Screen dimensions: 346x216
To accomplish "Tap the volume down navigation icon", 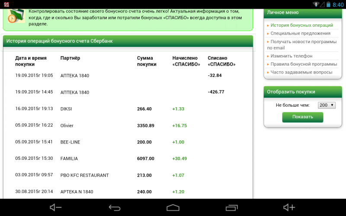I will (x=56, y=207).
